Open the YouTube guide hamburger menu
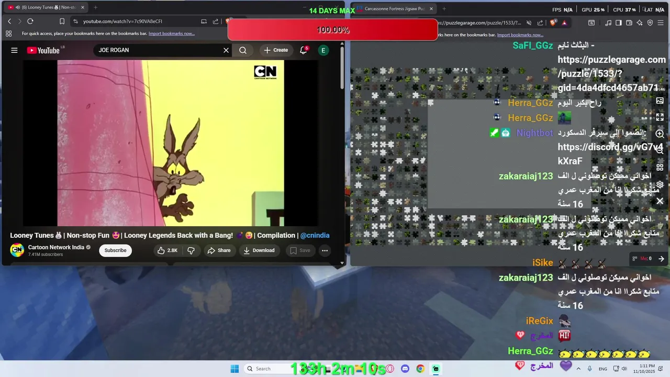 (x=14, y=50)
